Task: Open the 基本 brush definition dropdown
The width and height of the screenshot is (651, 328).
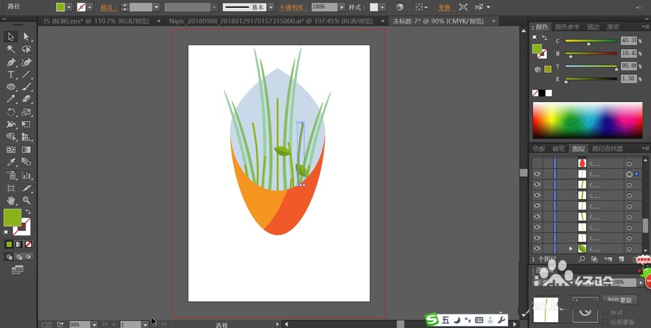Action: [271, 7]
